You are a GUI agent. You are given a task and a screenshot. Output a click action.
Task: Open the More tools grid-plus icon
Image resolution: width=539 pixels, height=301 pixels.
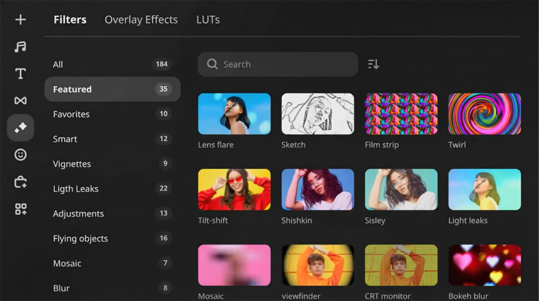pos(21,209)
